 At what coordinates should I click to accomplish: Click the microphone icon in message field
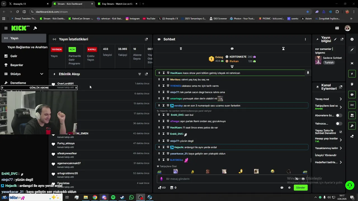pyautogui.click(x=161, y=179)
